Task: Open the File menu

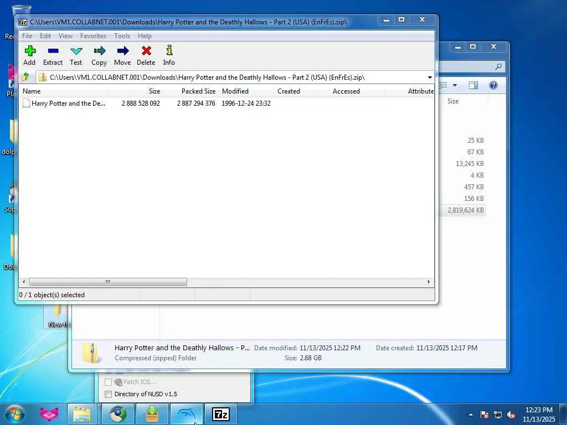Action: point(27,36)
